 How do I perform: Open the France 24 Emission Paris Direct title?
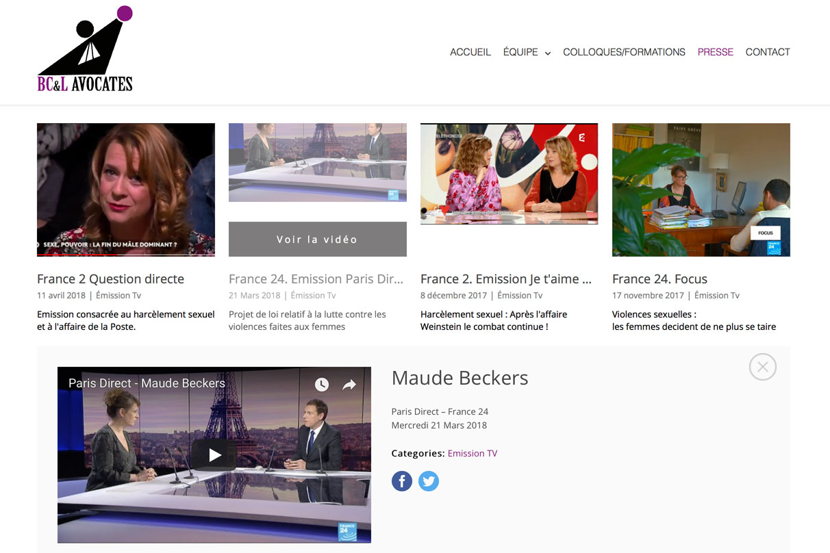[x=316, y=279]
